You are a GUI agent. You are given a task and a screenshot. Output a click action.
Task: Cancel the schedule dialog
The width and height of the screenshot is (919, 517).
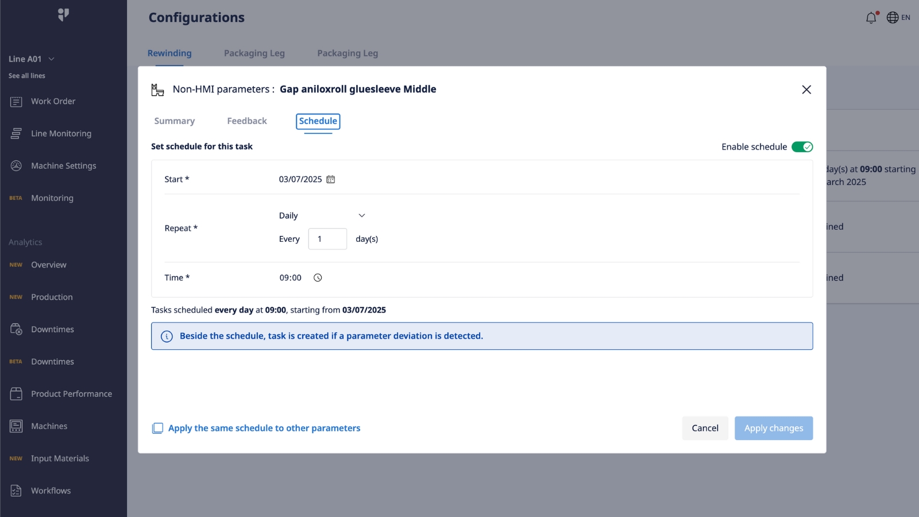705,428
